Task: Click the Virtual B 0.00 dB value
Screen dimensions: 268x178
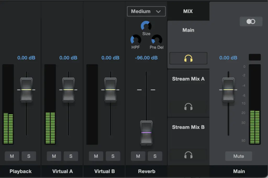Action: [x=110, y=58]
